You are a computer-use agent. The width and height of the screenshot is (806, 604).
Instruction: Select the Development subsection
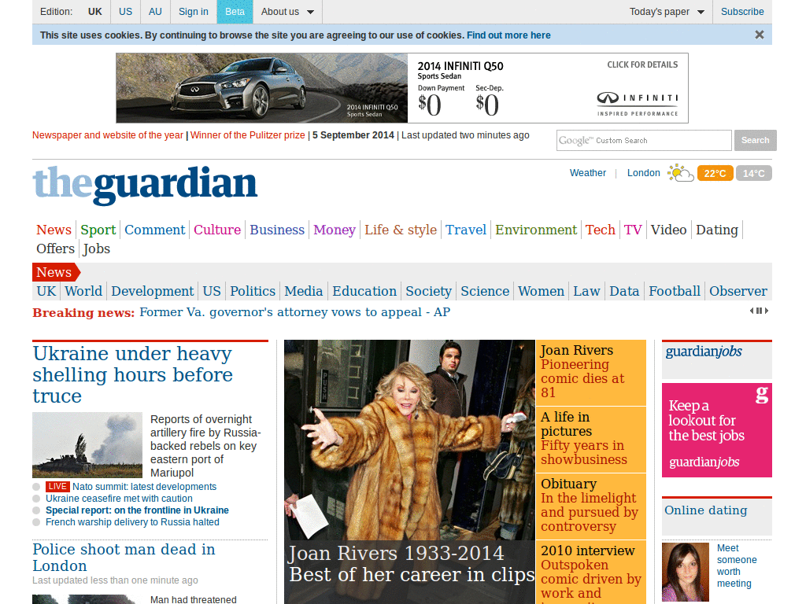tap(153, 291)
